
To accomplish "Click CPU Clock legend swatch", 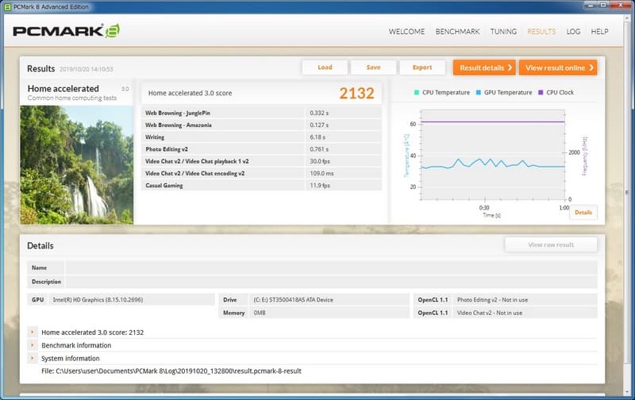I will pos(541,92).
